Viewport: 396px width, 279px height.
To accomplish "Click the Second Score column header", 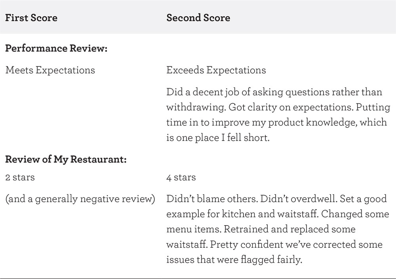I will coord(198,18).
